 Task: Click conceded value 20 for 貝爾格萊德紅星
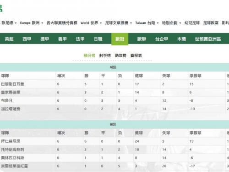coord(164,166)
